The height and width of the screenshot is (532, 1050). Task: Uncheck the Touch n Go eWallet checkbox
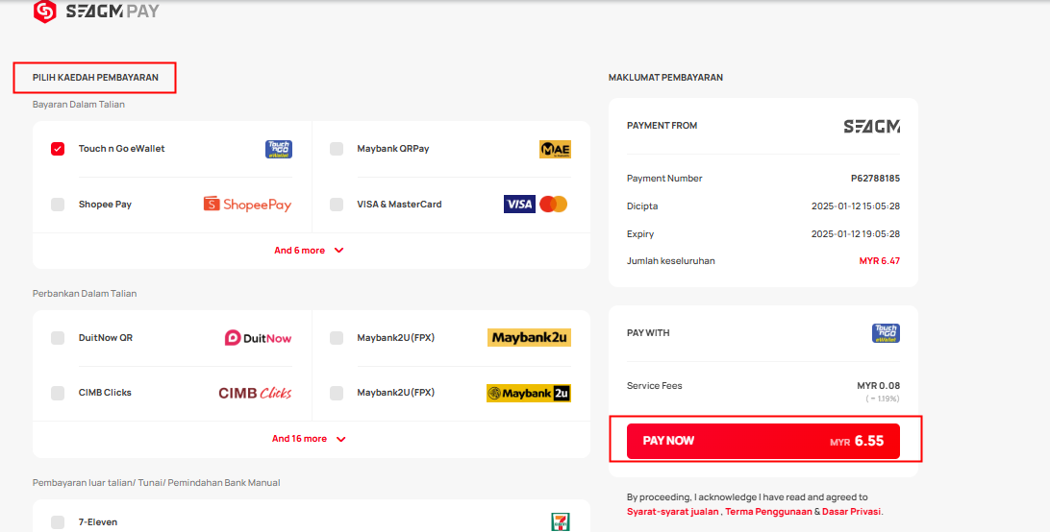pos(58,149)
